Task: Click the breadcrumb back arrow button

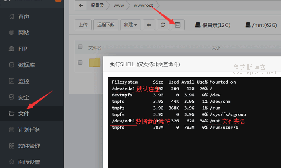Action: 81,6
